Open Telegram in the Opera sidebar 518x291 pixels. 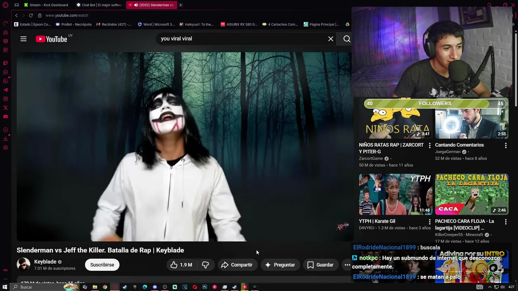pyautogui.click(x=5, y=90)
